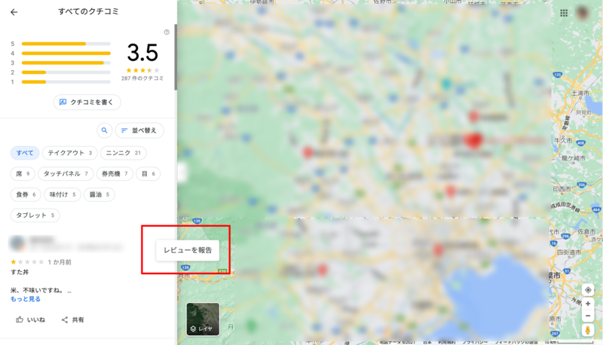Show my location on the map
Image resolution: width=603 pixels, height=345 pixels.
coord(588,290)
